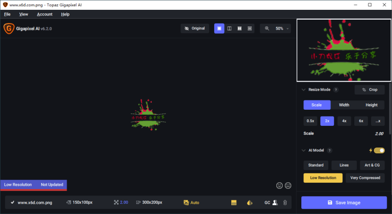Click the happy smiley feedback icon
Image resolution: width=392 pixels, height=214 pixels.
pos(280,186)
